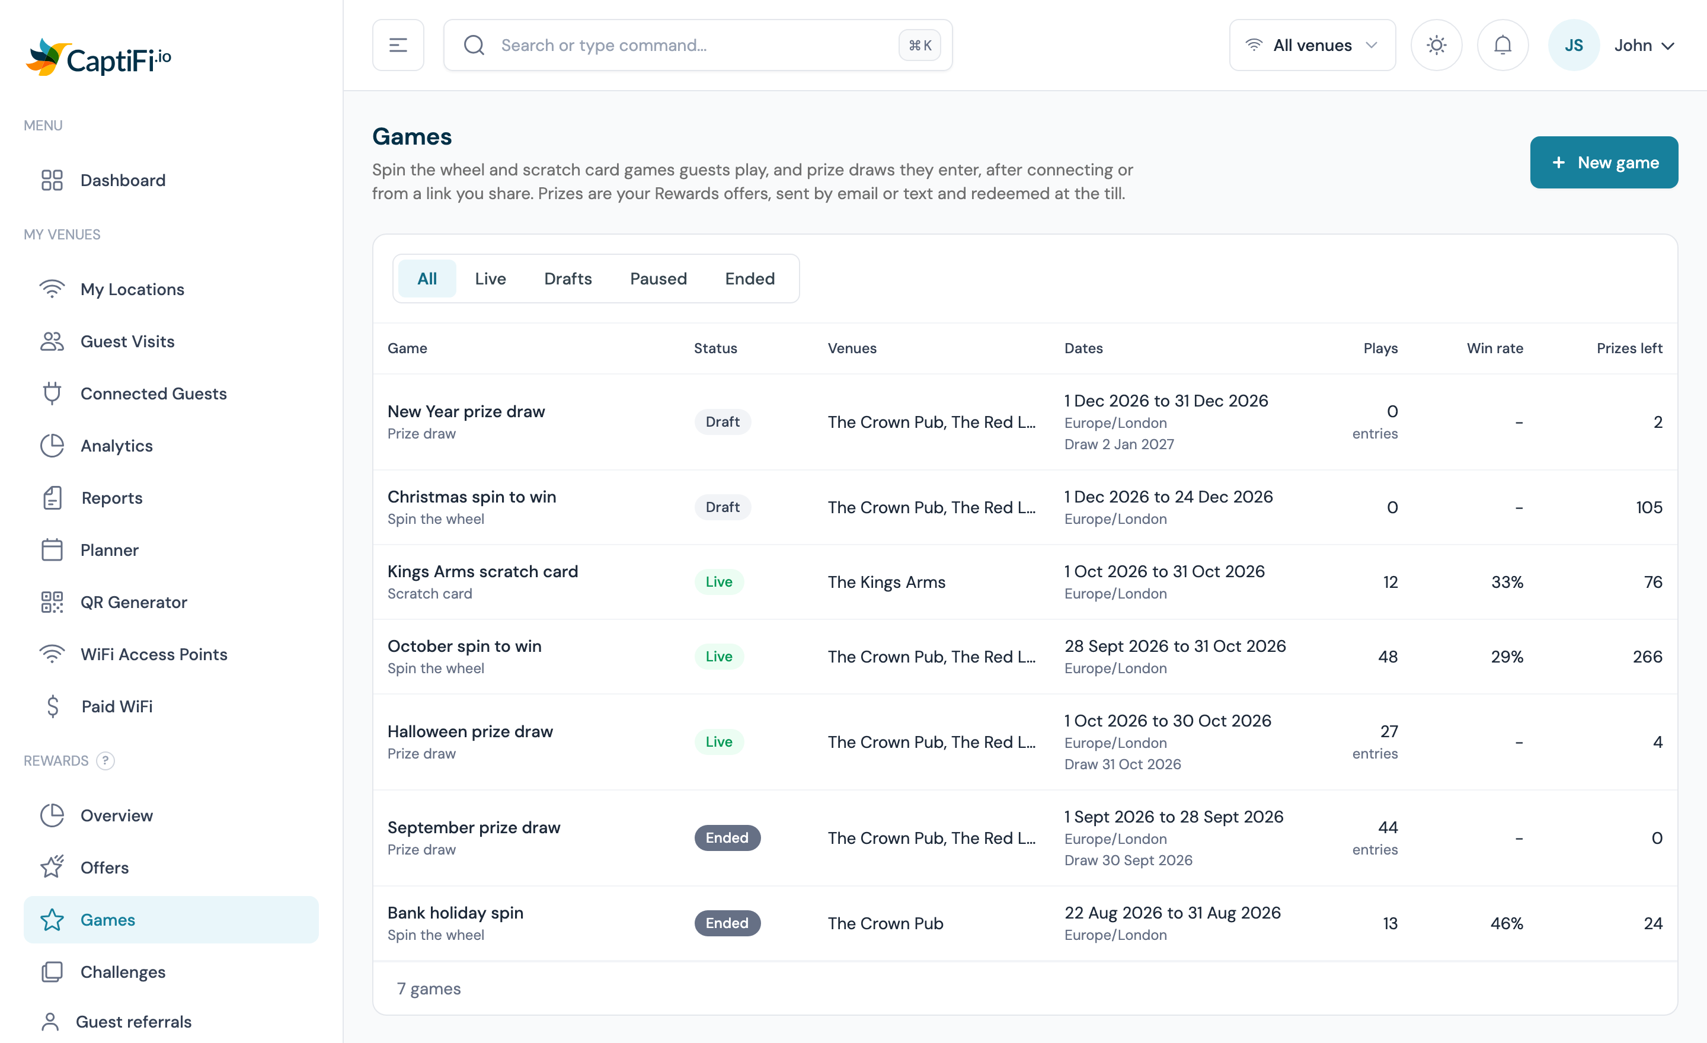1707x1043 pixels.
Task: Click the Paid WiFi dollar icon
Action: (x=53, y=706)
